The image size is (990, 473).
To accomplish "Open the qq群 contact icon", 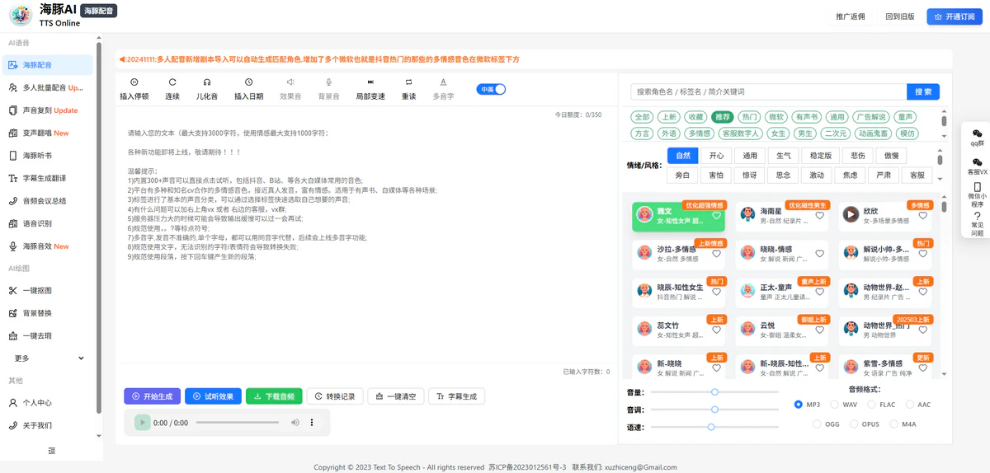I will click(x=978, y=133).
